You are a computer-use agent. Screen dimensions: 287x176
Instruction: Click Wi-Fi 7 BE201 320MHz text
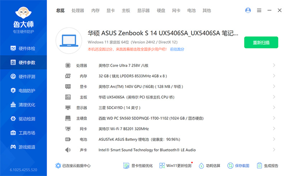pyautogui.click(x=124, y=129)
